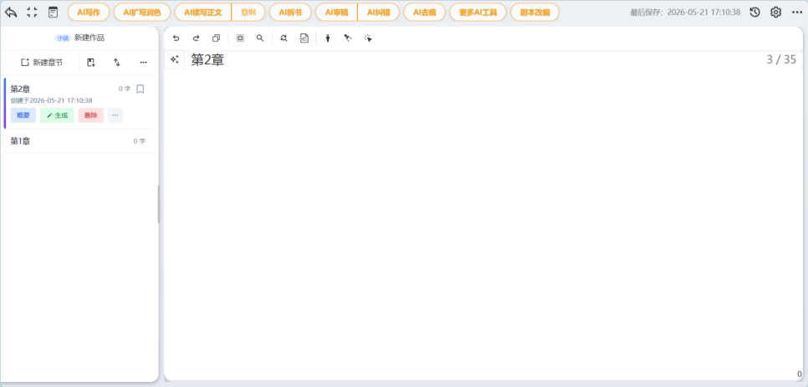808x387 pixels.
Task: Open the find-and-replace icon
Action: (x=284, y=38)
